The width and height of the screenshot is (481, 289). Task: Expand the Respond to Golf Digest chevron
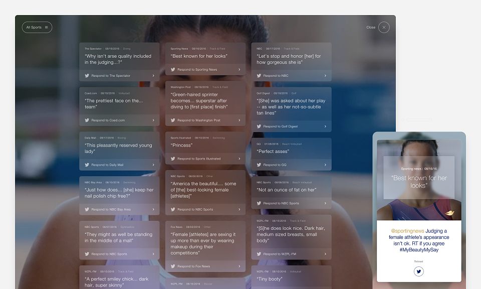[x=325, y=126]
